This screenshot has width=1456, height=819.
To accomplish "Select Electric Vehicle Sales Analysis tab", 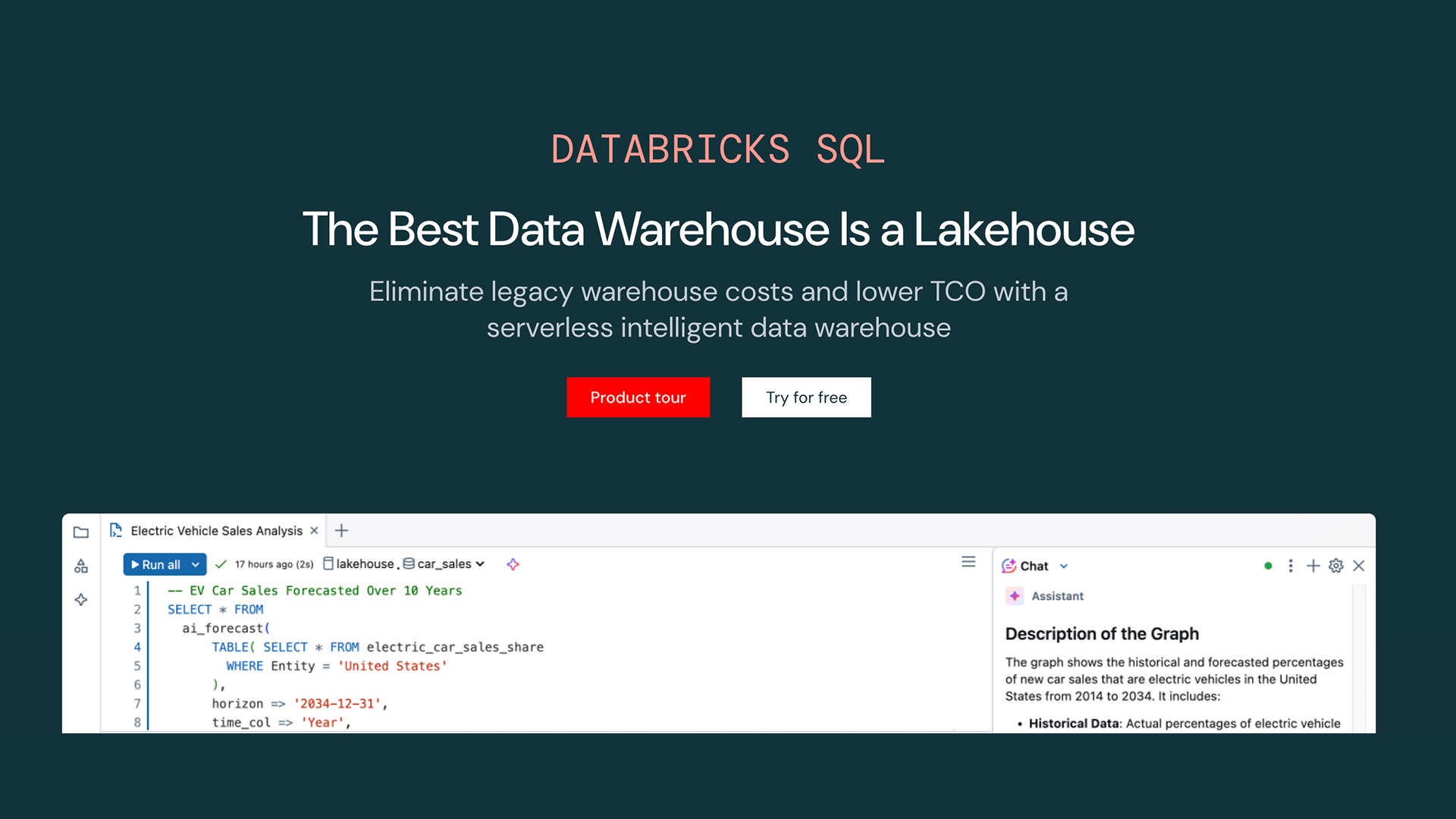I will [x=216, y=531].
